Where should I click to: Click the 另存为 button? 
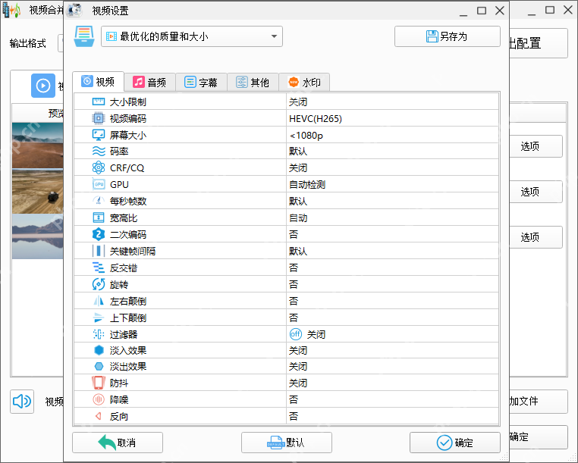(x=447, y=36)
